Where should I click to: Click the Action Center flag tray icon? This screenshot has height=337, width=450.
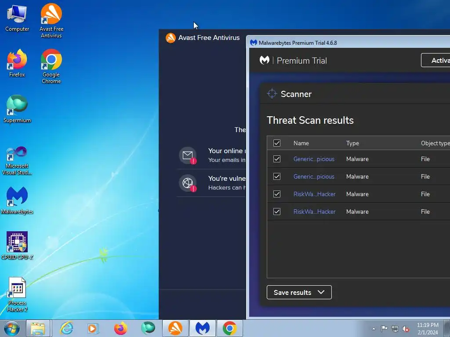point(384,328)
